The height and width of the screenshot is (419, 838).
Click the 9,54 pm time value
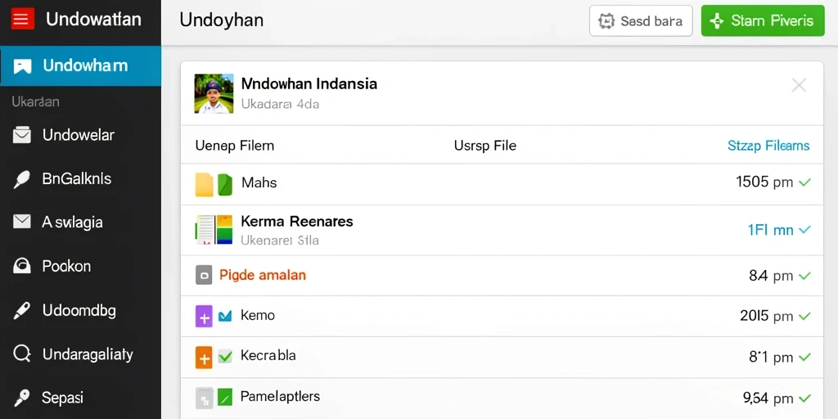tap(768, 399)
